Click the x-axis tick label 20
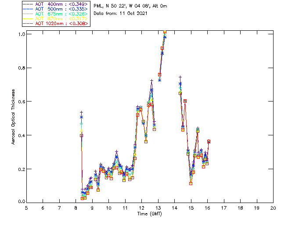The width and height of the screenshot is (281, 225). (x=273, y=208)
